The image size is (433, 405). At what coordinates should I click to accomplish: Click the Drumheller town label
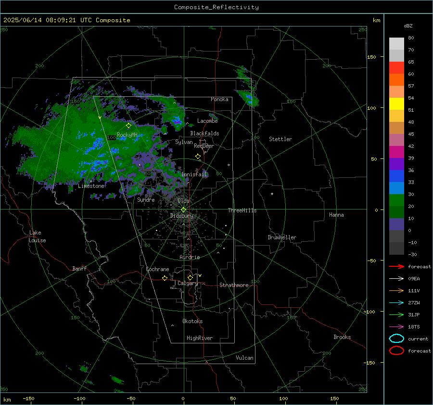click(x=282, y=237)
